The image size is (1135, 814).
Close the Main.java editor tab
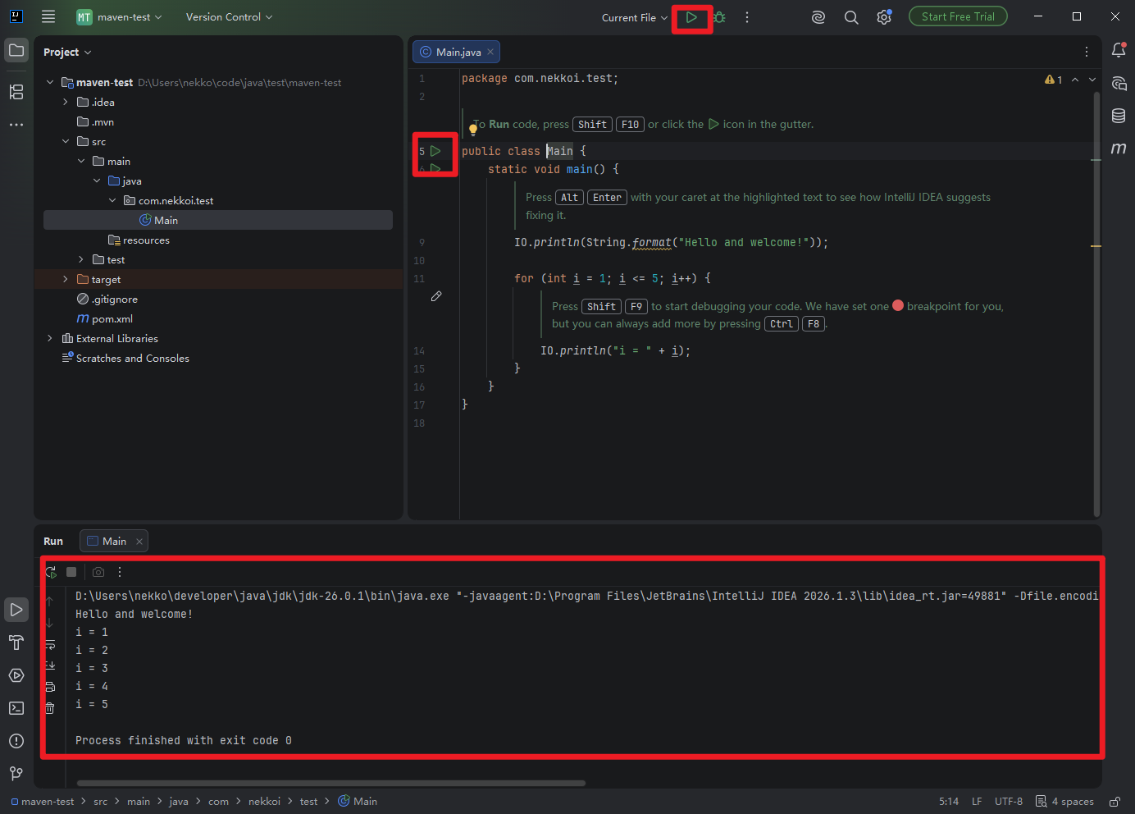pyautogui.click(x=490, y=52)
